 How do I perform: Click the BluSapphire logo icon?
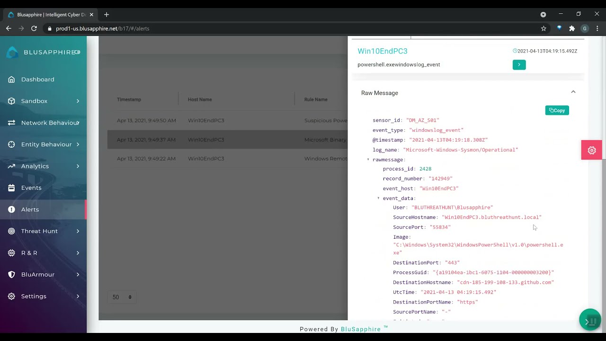pyautogui.click(x=13, y=52)
